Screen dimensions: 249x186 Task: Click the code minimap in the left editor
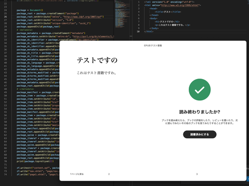pyautogui.click(x=122, y=14)
